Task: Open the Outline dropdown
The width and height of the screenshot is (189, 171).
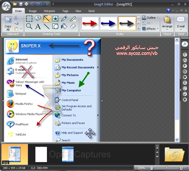Action: (150, 18)
